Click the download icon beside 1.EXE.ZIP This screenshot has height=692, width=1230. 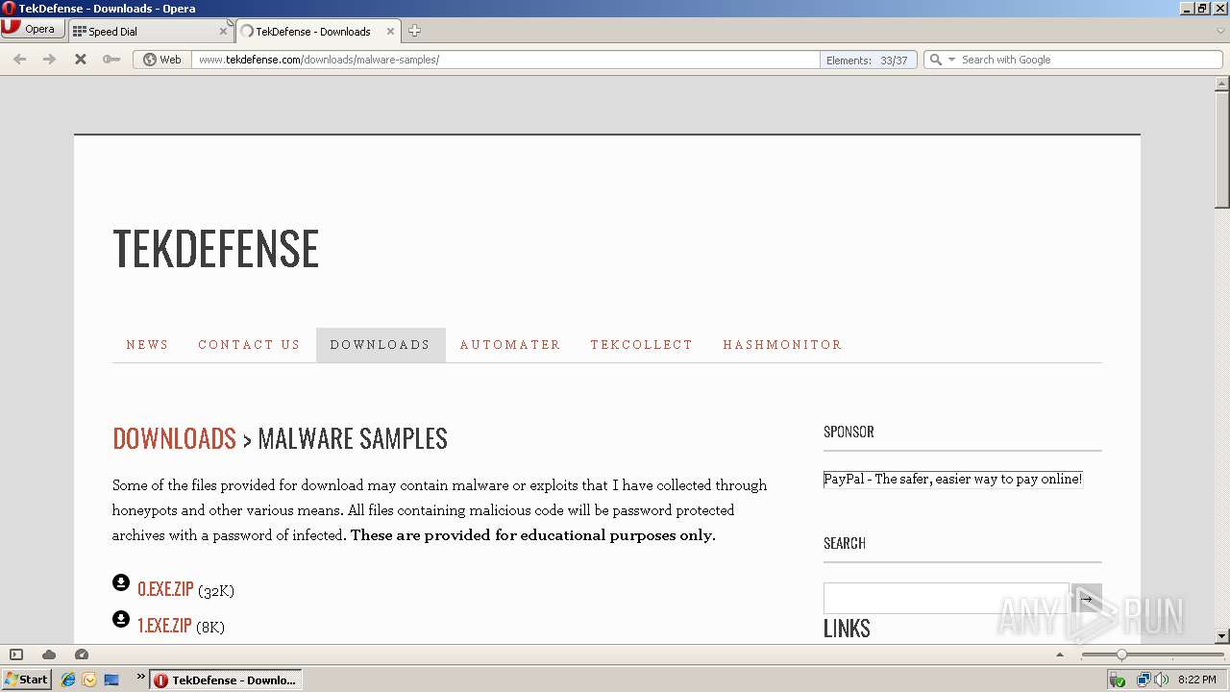121,619
